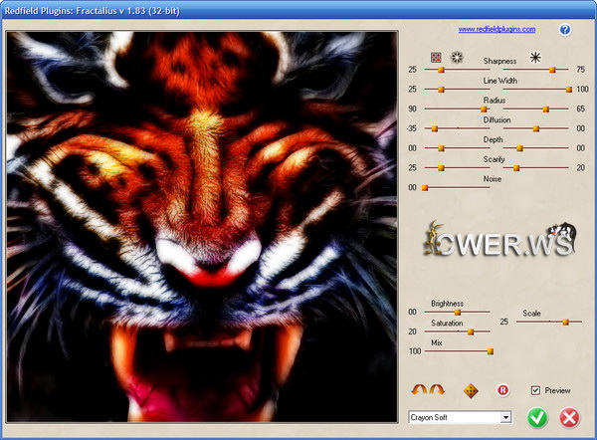Click the Noise slider handle
597x440 pixels.
point(425,187)
